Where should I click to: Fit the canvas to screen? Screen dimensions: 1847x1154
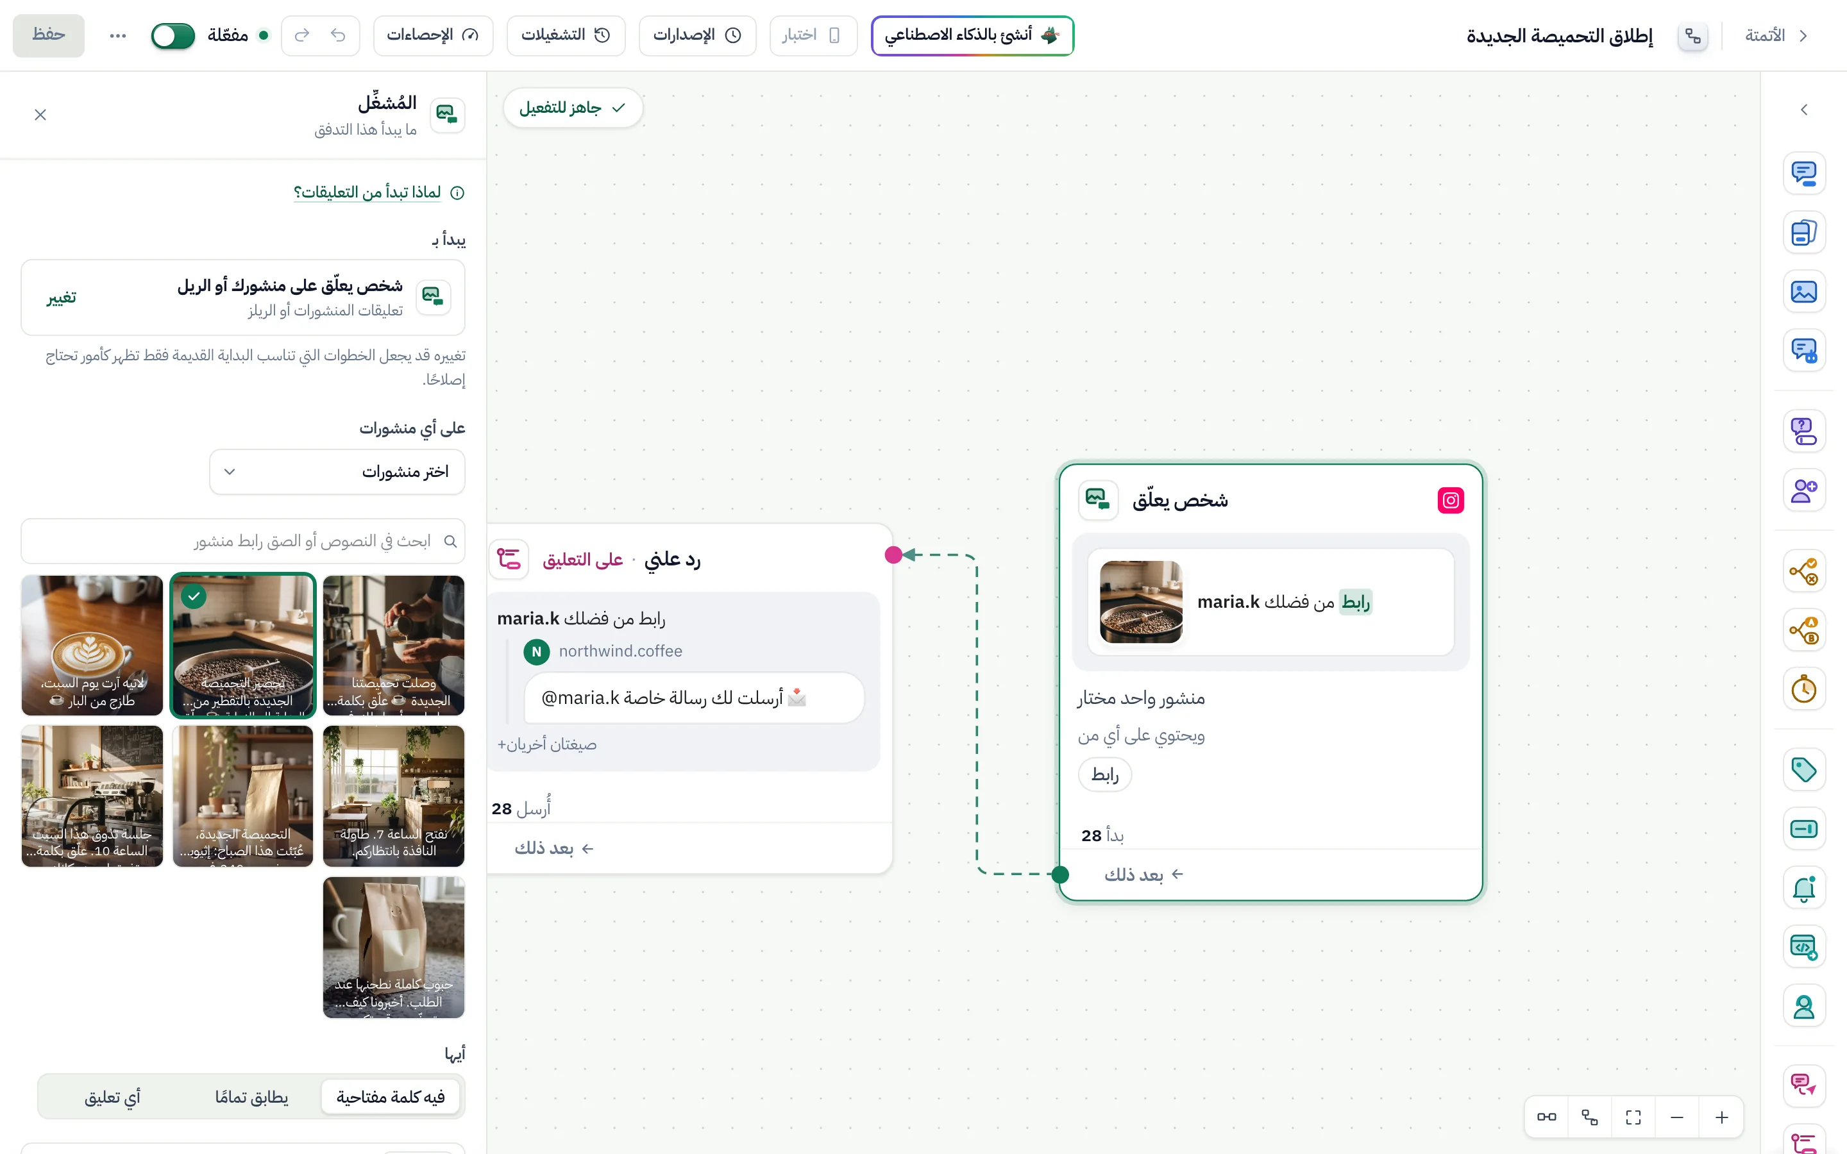tap(1633, 1117)
